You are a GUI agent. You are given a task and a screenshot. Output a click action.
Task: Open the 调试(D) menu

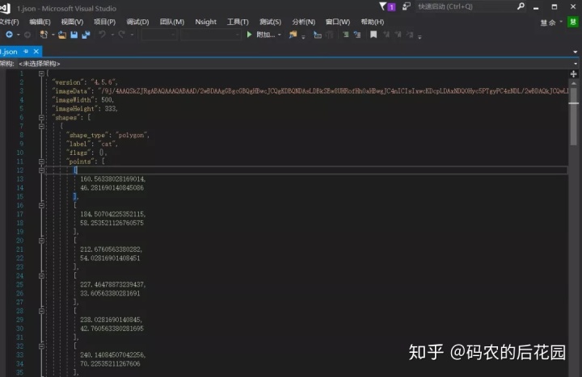[x=137, y=22]
